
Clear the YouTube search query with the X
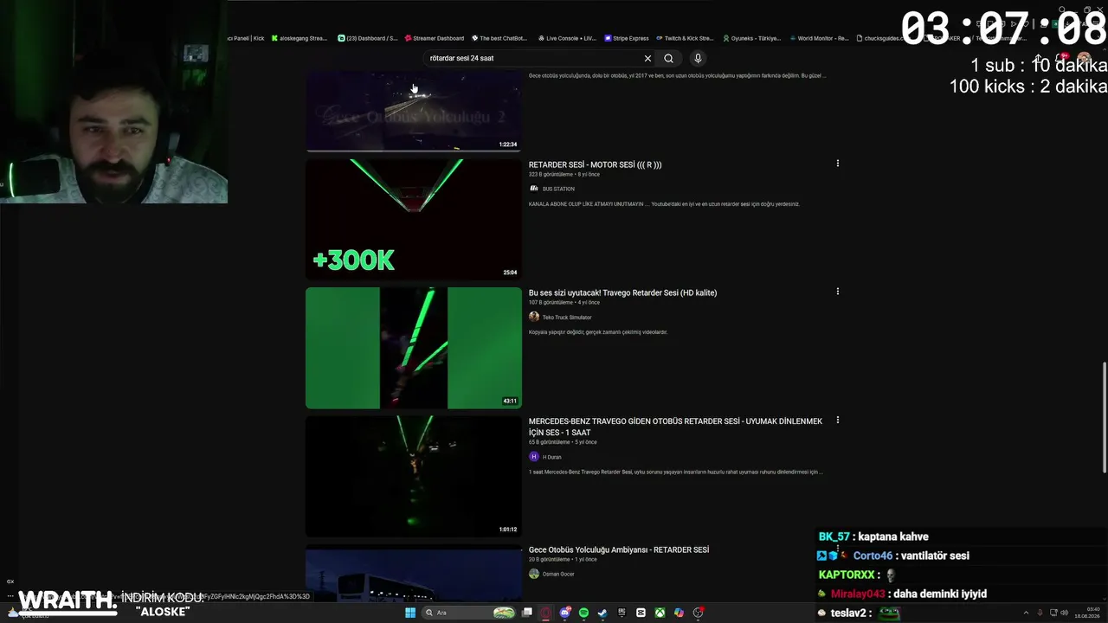click(647, 58)
